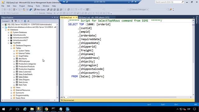Open the 150 % zoom level dropdown
199x112 pixels.
point(68,97)
